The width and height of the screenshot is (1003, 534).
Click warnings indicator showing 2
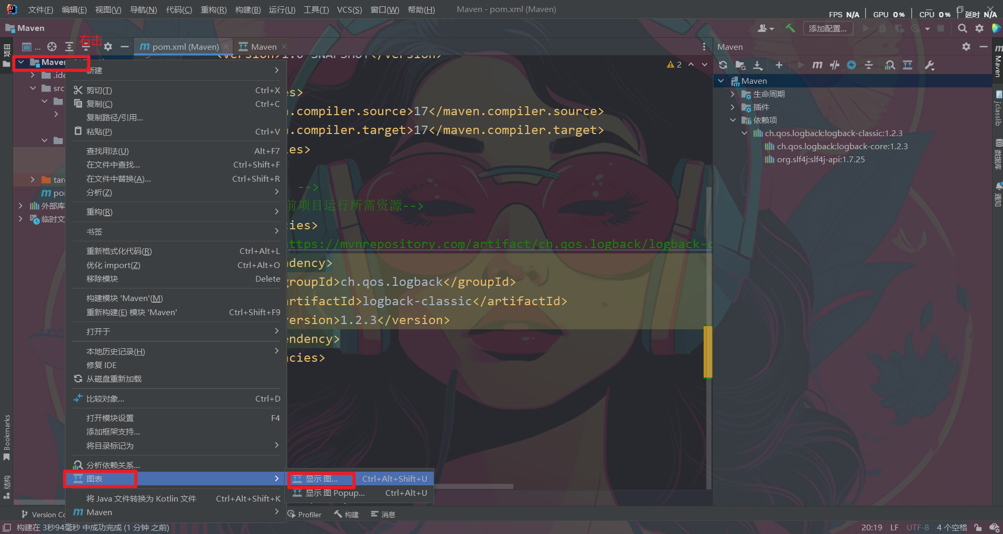(674, 64)
